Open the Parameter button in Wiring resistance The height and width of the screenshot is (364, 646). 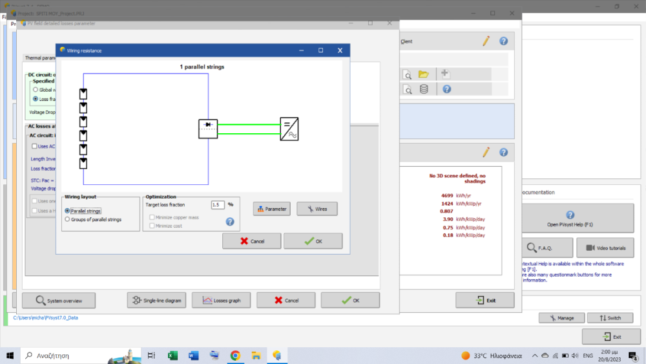[271, 209]
